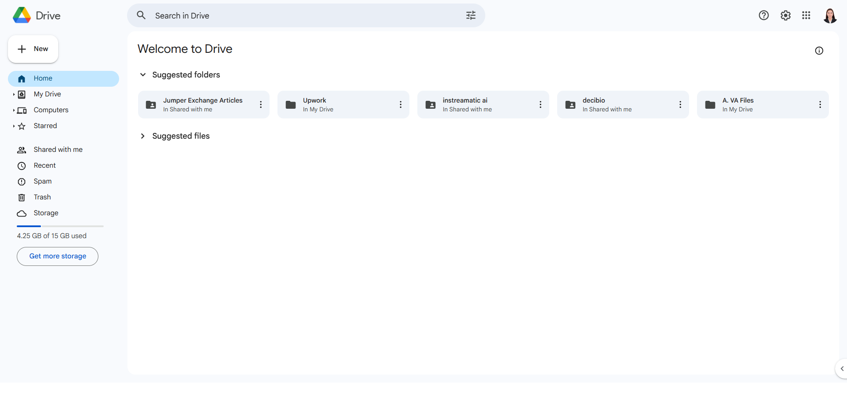Open Drive settings gear
847x394 pixels.
pos(785,15)
